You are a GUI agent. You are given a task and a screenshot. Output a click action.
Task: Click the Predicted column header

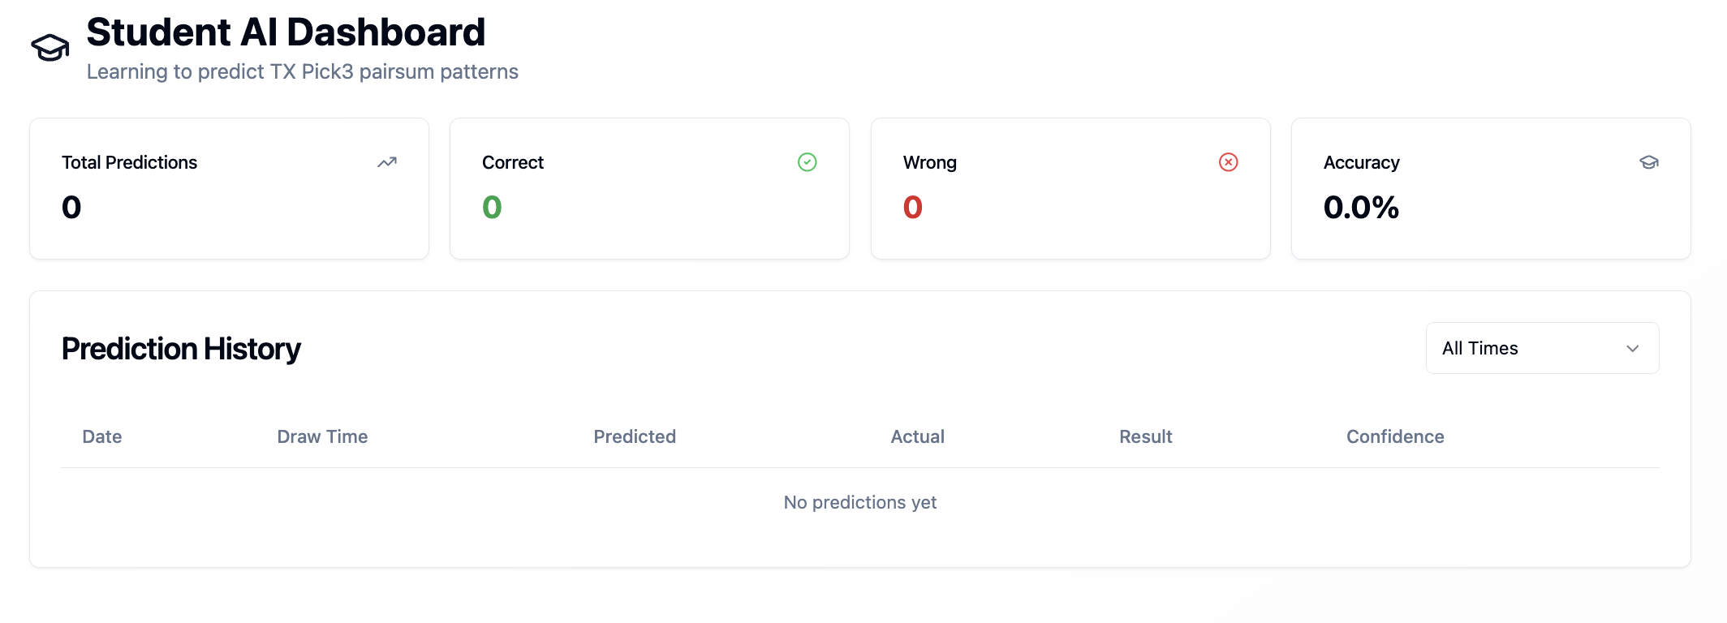click(635, 436)
